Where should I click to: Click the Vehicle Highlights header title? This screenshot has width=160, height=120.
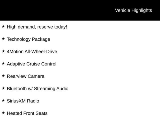(x=133, y=10)
